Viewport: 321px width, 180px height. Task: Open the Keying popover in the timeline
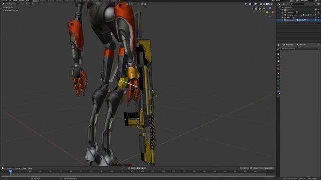tap(18, 168)
